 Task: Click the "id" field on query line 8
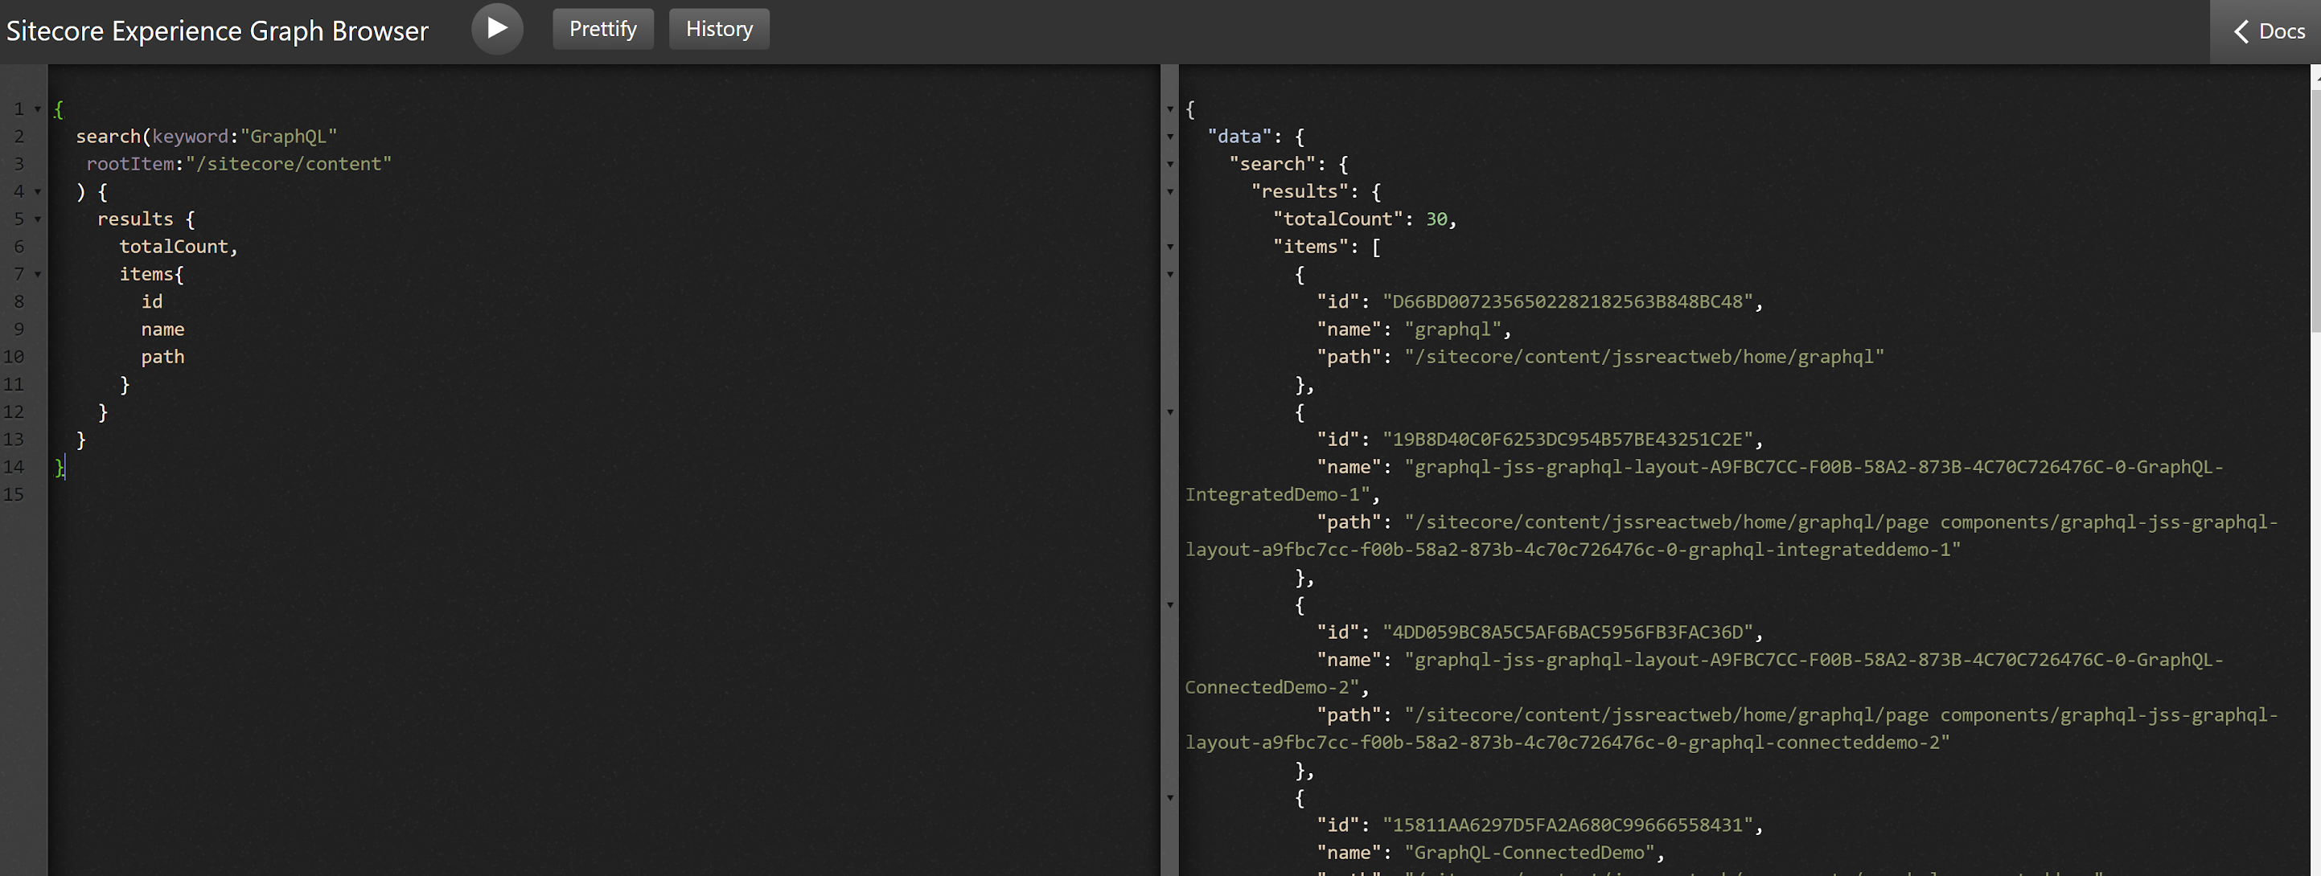151,301
